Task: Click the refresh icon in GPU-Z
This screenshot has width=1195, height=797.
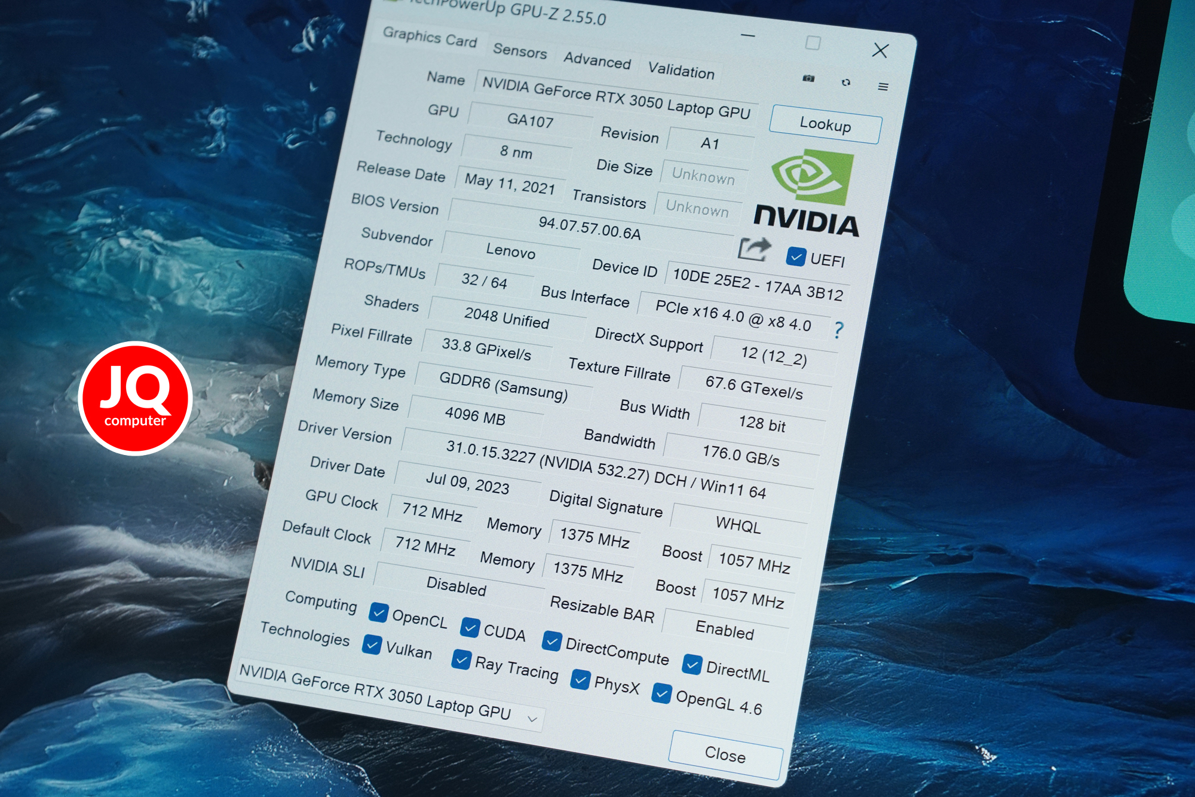Action: [845, 83]
